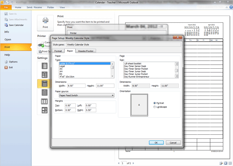The width and height of the screenshot is (233, 166).
Task: Click the actual size preview icon
Action: click(221, 163)
